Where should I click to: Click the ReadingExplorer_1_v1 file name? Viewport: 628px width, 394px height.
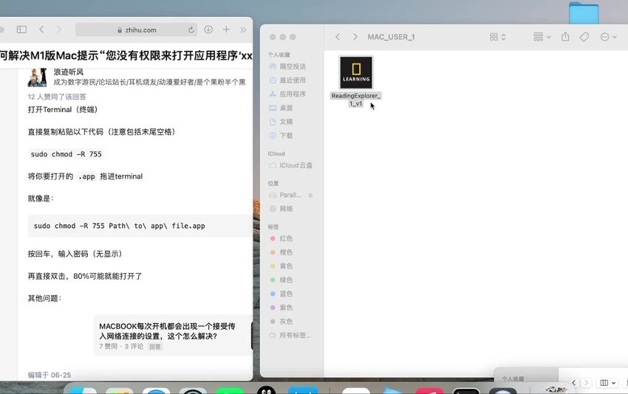coord(355,100)
